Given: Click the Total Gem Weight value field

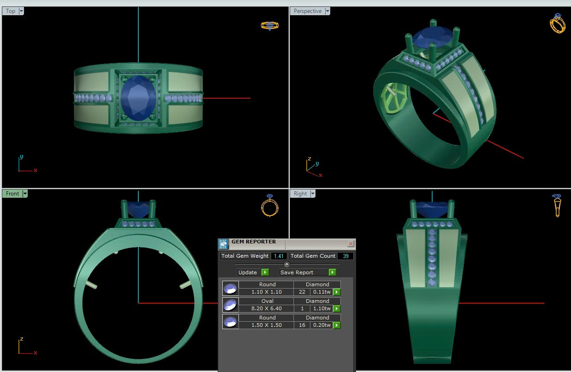Looking at the screenshot, I should [x=279, y=256].
